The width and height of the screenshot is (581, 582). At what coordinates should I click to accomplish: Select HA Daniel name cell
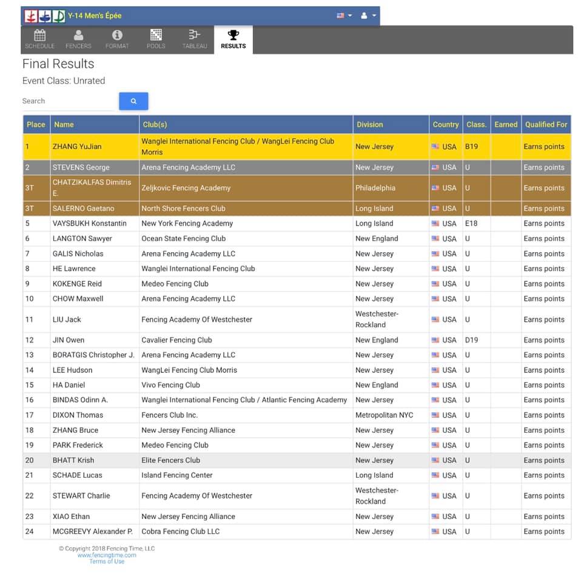[x=95, y=386]
